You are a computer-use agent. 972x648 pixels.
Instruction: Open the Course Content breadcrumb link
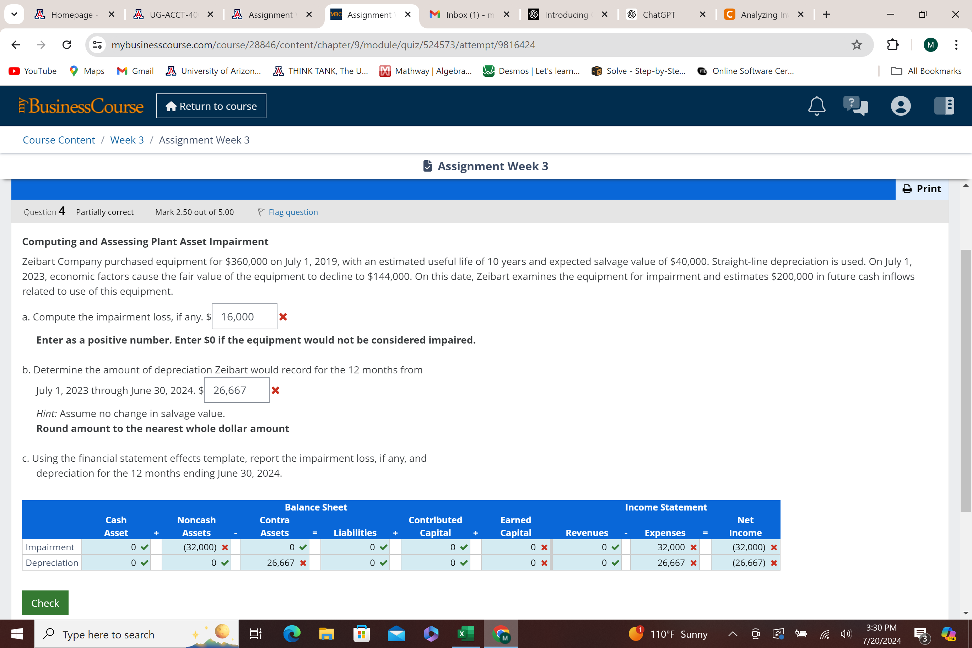coord(58,140)
